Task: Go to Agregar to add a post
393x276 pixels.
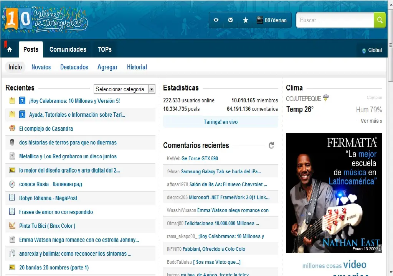Action: coord(107,67)
